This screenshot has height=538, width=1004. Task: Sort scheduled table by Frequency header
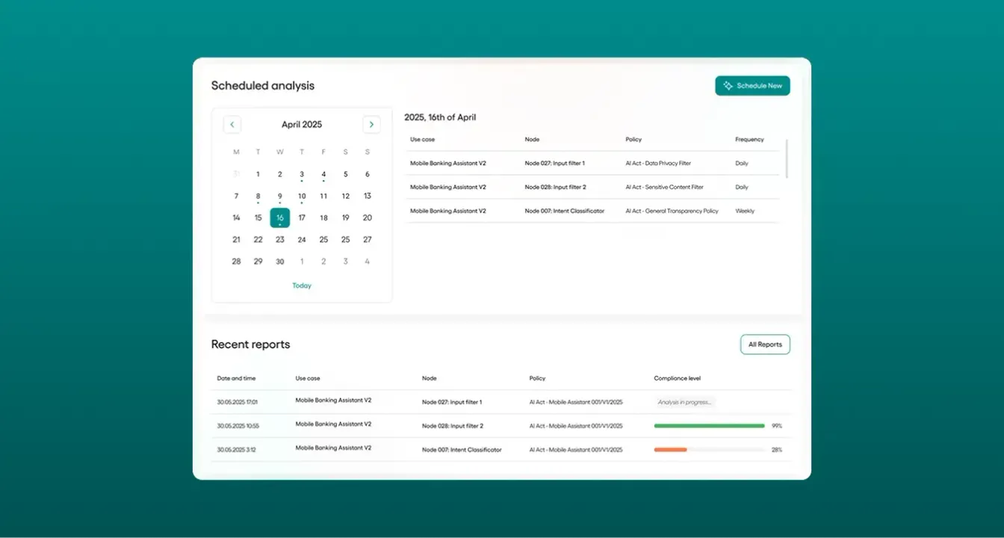click(749, 139)
